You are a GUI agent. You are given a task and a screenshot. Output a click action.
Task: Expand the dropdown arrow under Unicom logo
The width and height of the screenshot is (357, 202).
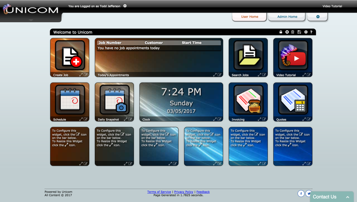31,20
